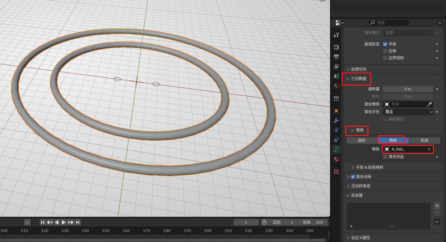Open the View Layer properties tab

pos(336,66)
